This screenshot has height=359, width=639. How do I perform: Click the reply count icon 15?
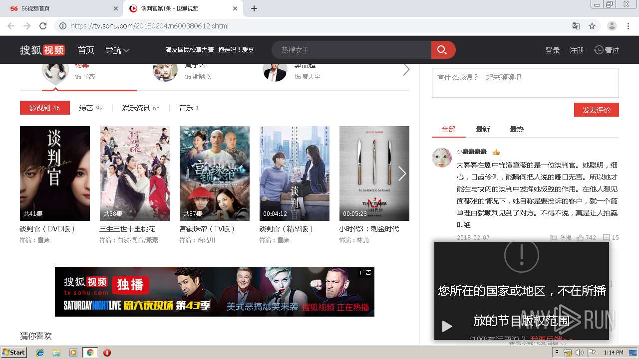[607, 238]
